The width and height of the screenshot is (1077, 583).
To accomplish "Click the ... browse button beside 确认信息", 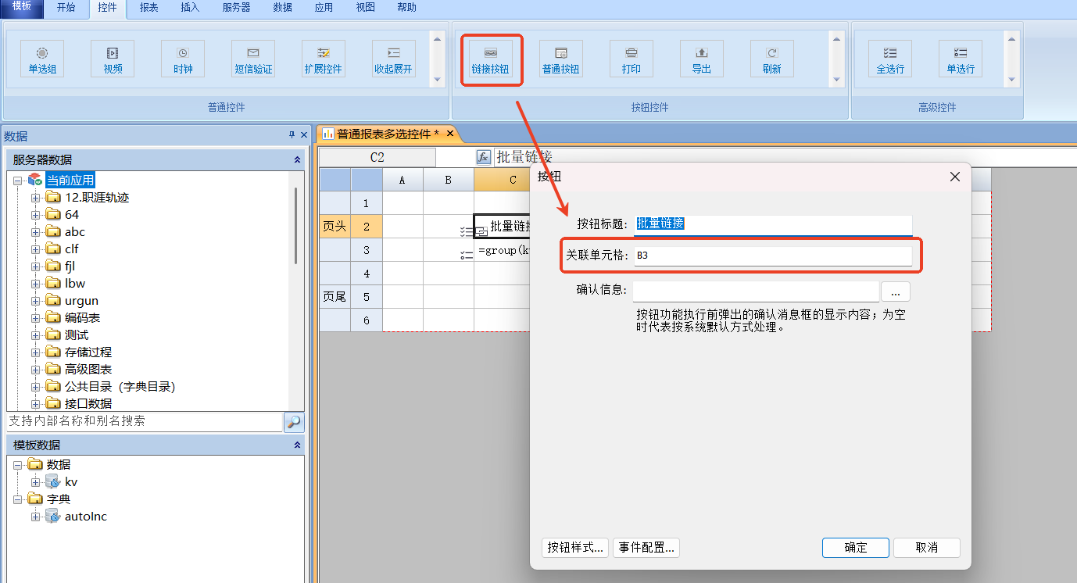I will [x=896, y=291].
